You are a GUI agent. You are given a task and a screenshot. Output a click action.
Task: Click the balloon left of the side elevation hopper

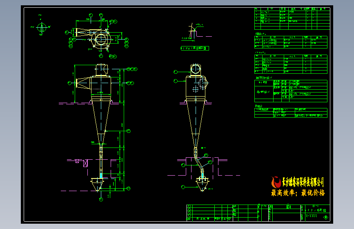click(x=183, y=187)
